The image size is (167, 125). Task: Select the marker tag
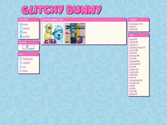pyautogui.click(x=132, y=69)
